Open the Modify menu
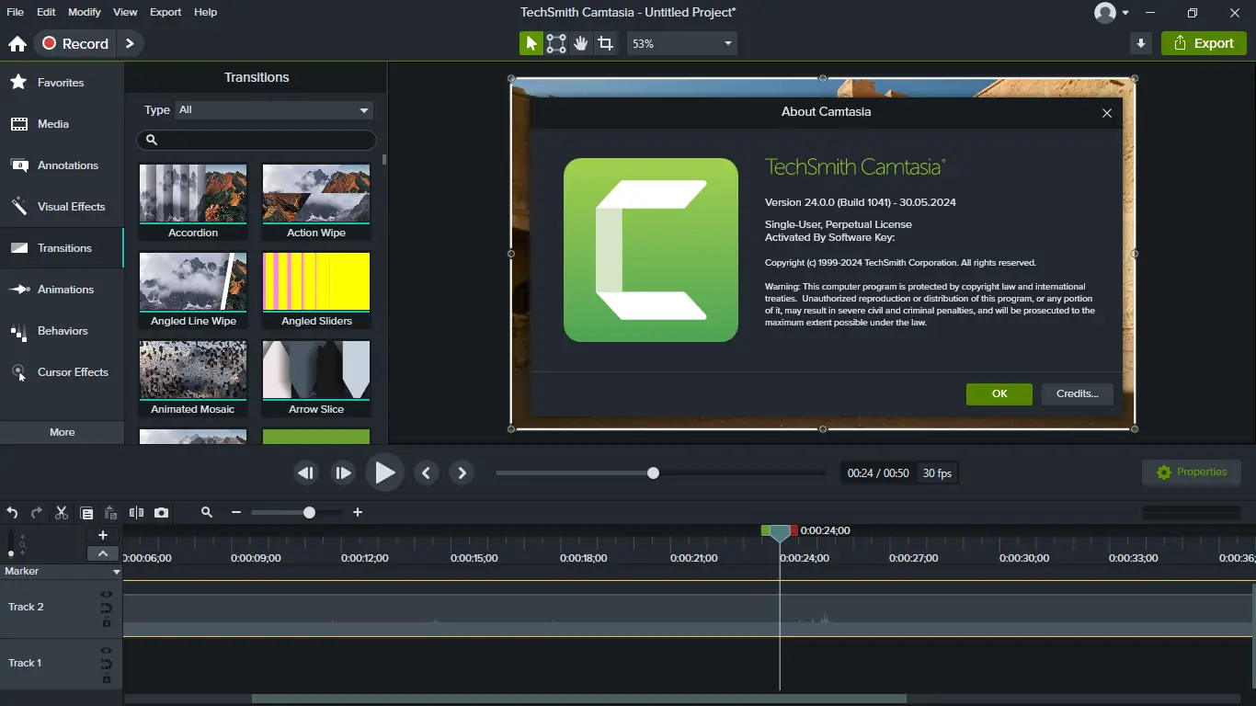This screenshot has width=1256, height=706. coord(85,12)
